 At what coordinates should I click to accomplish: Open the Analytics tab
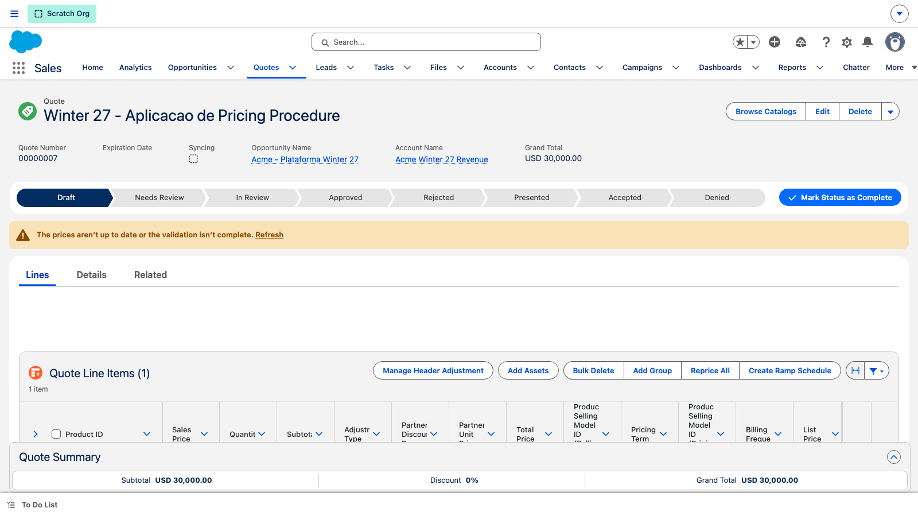point(135,68)
